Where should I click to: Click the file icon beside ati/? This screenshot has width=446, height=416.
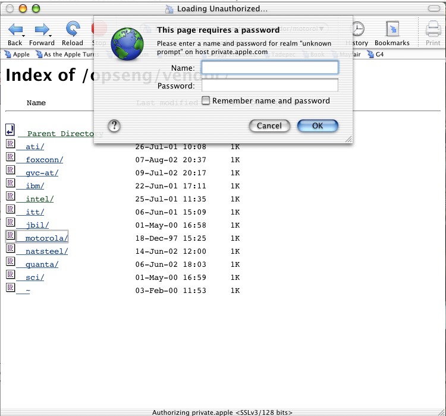(11, 144)
